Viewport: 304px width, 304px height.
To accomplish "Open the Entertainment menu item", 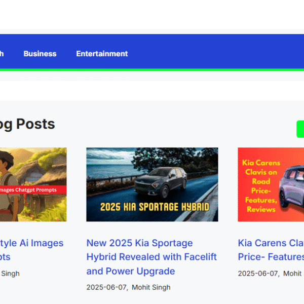I will [x=102, y=54].
